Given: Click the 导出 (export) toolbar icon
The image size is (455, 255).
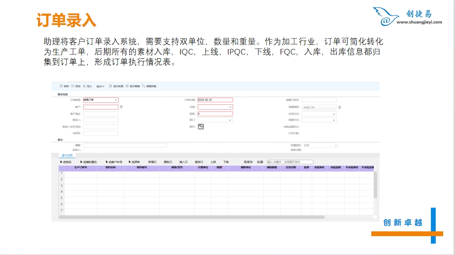Looking at the screenshot, I should pyautogui.click(x=73, y=86).
